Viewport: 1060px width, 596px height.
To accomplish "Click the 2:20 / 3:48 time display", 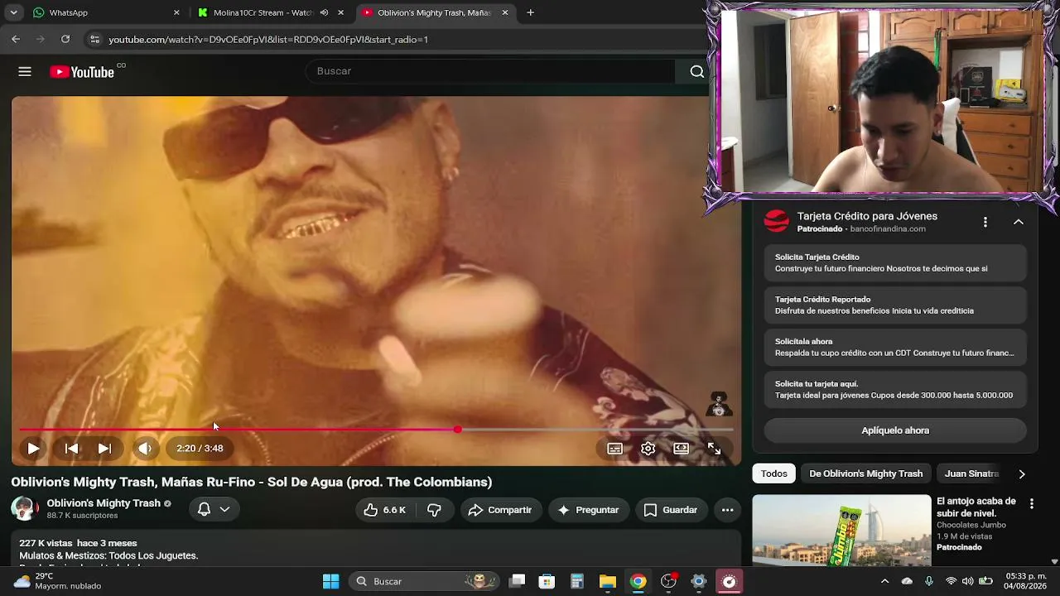I will (200, 449).
